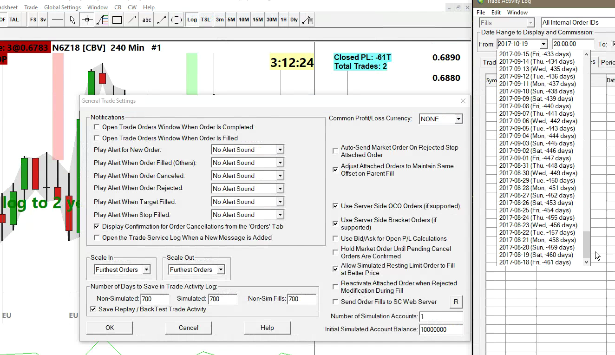The image size is (615, 355).
Task: Enable Open Trade Orders Window When Order Is Filled
Action: (x=97, y=138)
